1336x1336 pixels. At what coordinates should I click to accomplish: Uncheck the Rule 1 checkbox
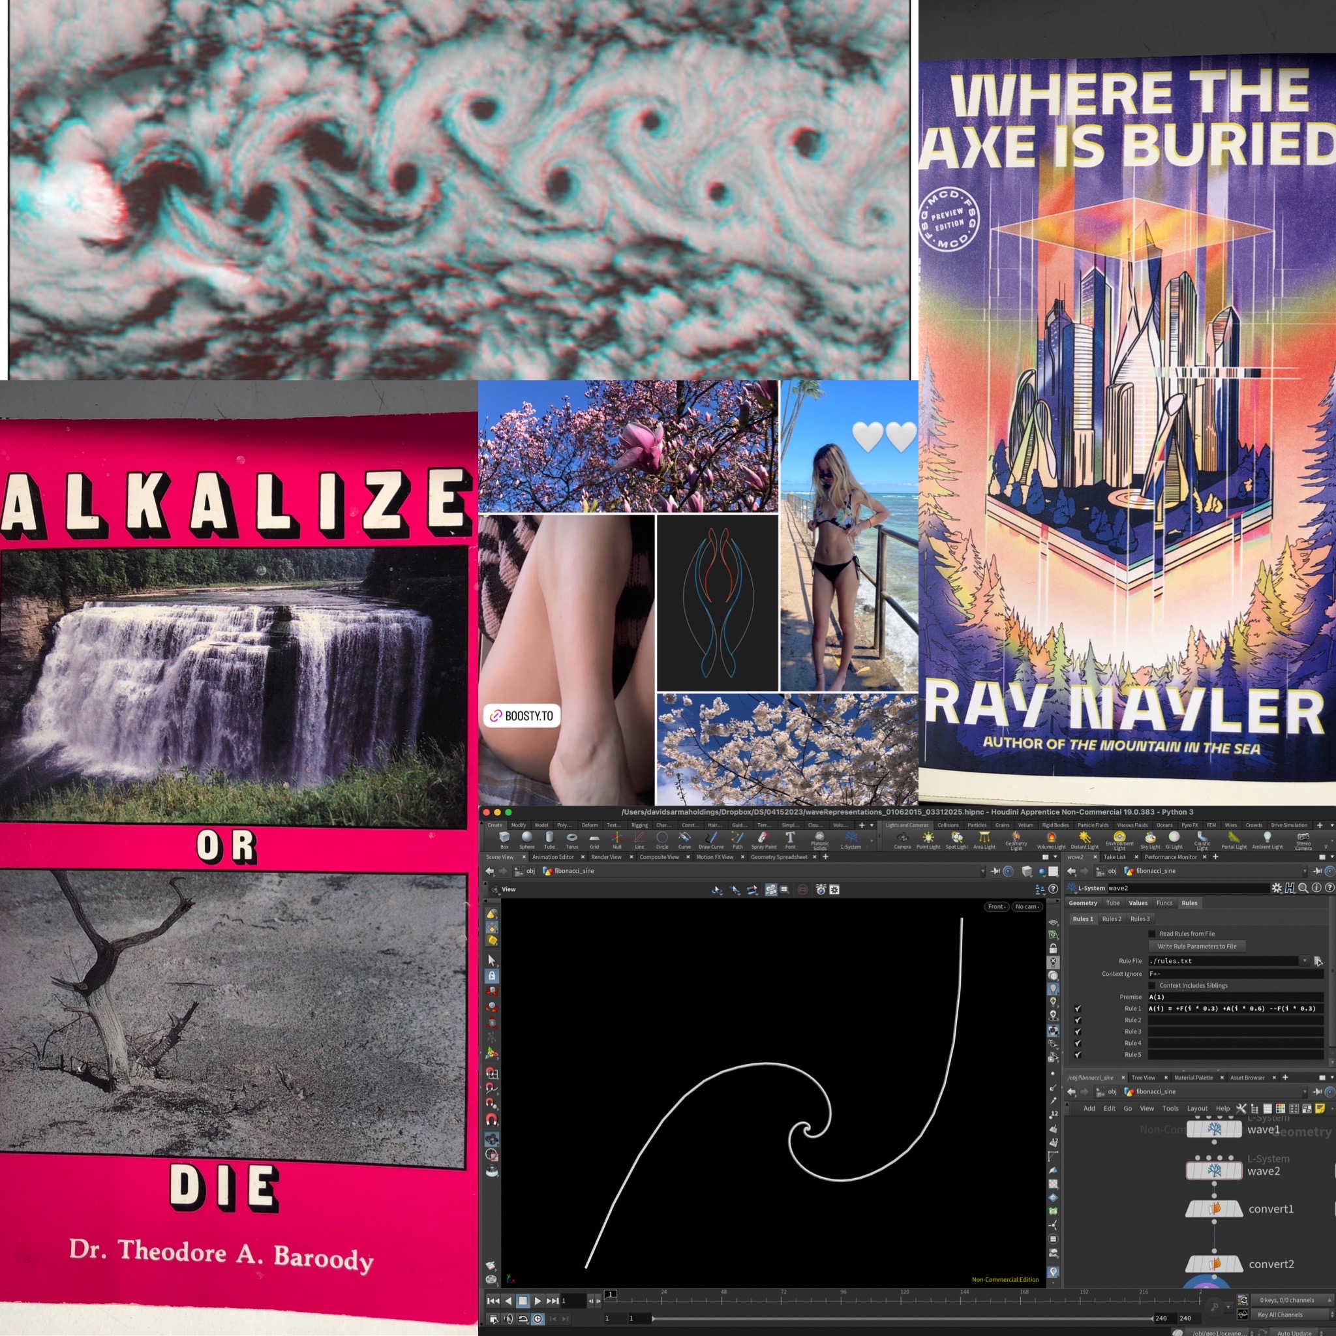click(x=1078, y=1009)
